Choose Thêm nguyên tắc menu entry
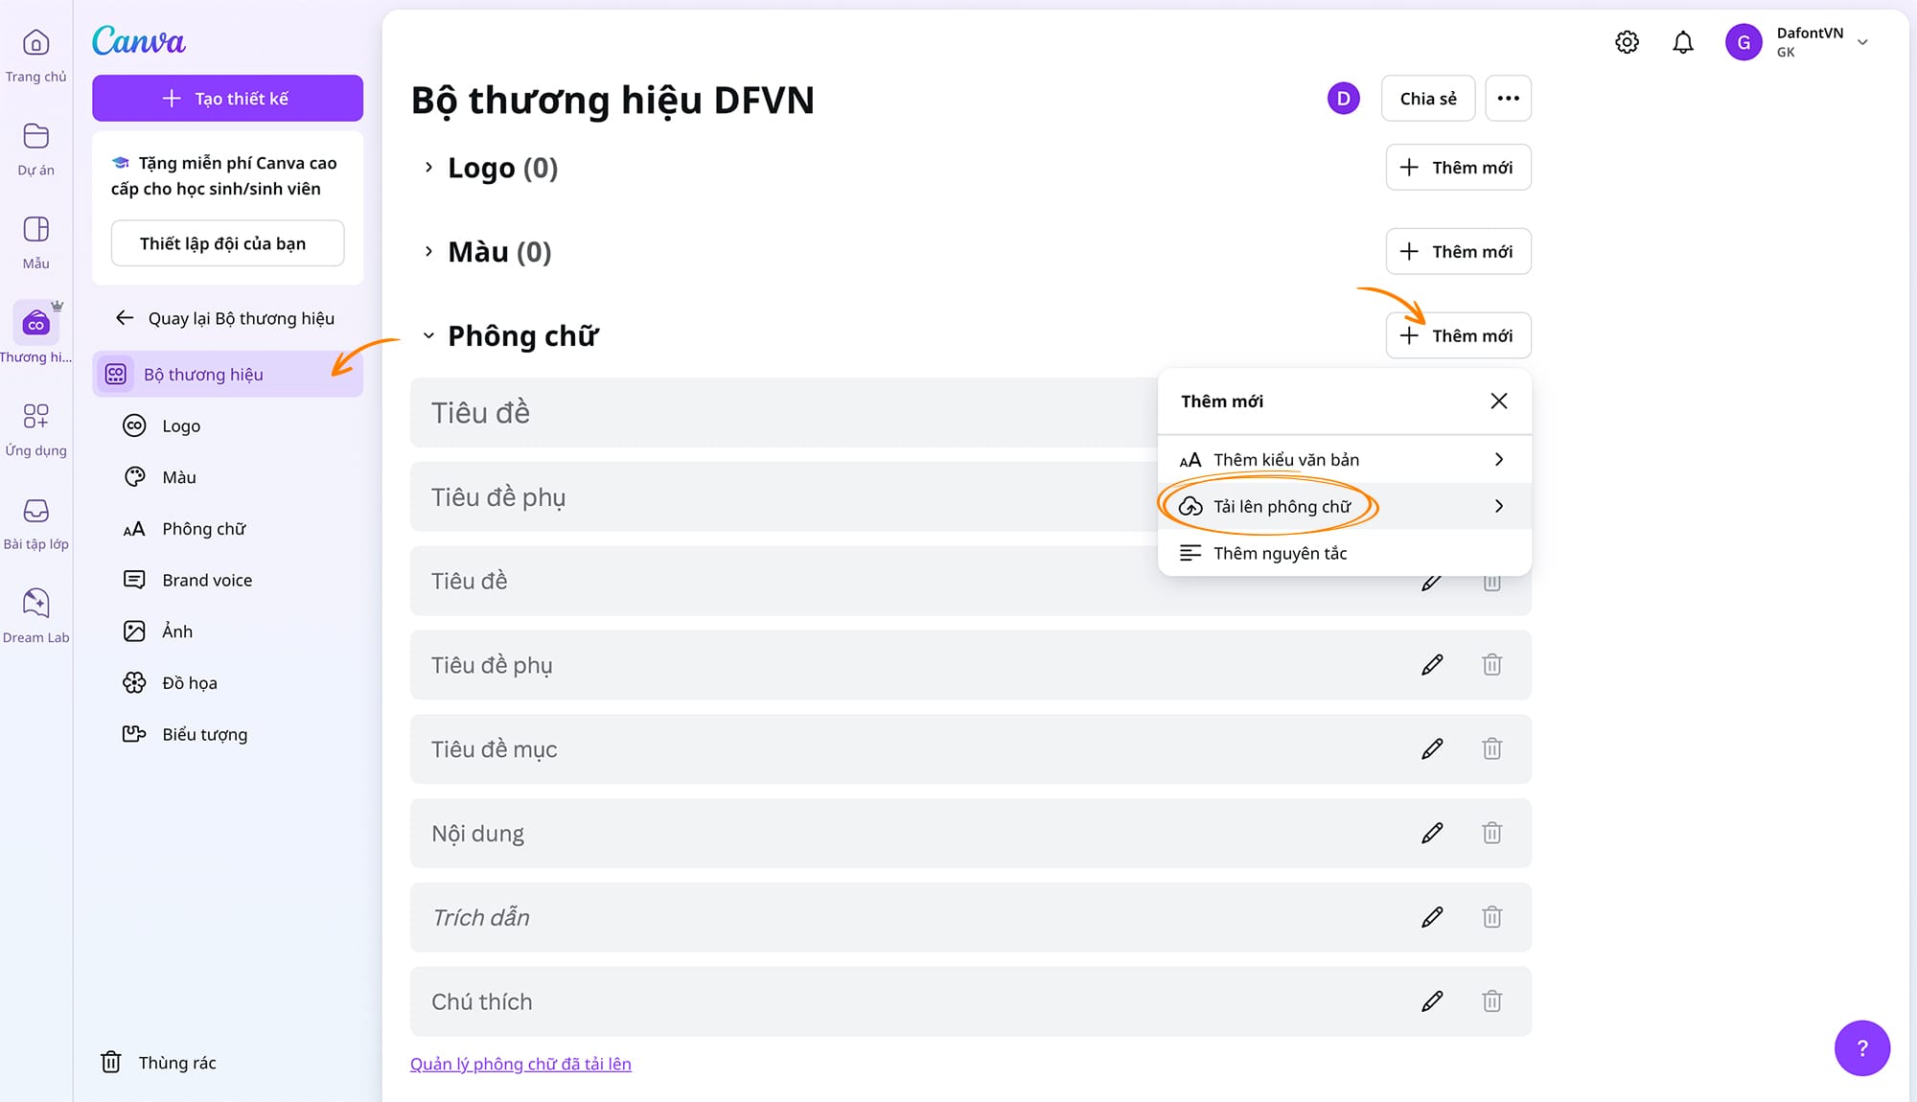1917x1102 pixels. [x=1344, y=553]
